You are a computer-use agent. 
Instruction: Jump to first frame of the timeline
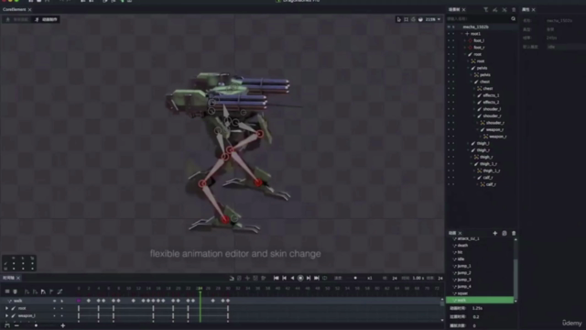pyautogui.click(x=276, y=278)
